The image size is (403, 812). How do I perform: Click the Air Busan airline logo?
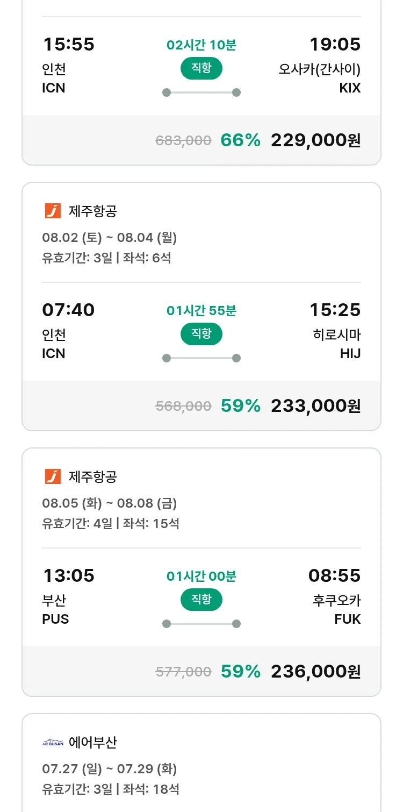click(x=53, y=743)
